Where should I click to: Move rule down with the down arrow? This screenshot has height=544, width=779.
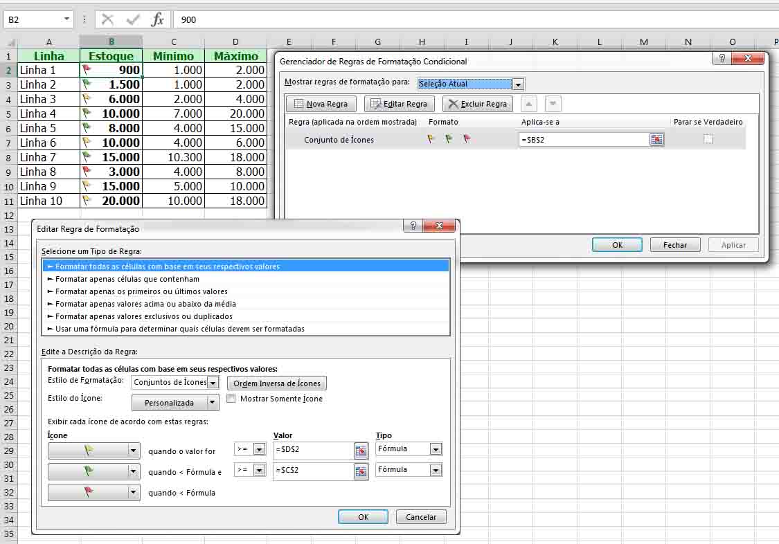pyautogui.click(x=553, y=104)
